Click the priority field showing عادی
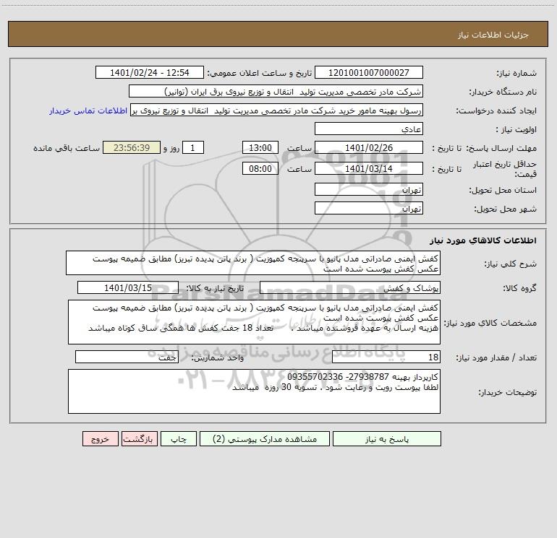The height and width of the screenshot is (538, 557). (x=369, y=129)
